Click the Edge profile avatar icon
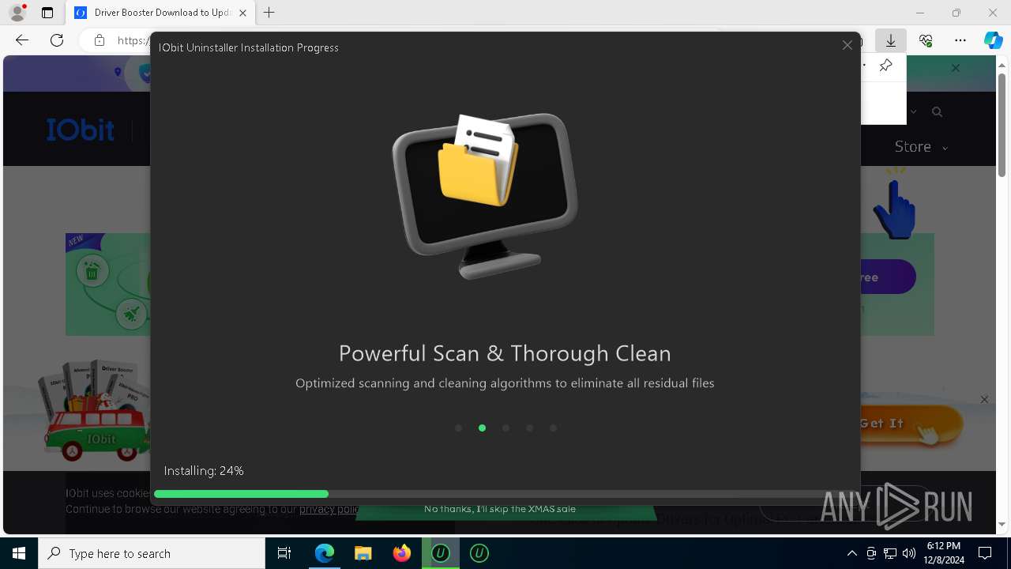Viewport: 1011px width, 569px height. 17,13
